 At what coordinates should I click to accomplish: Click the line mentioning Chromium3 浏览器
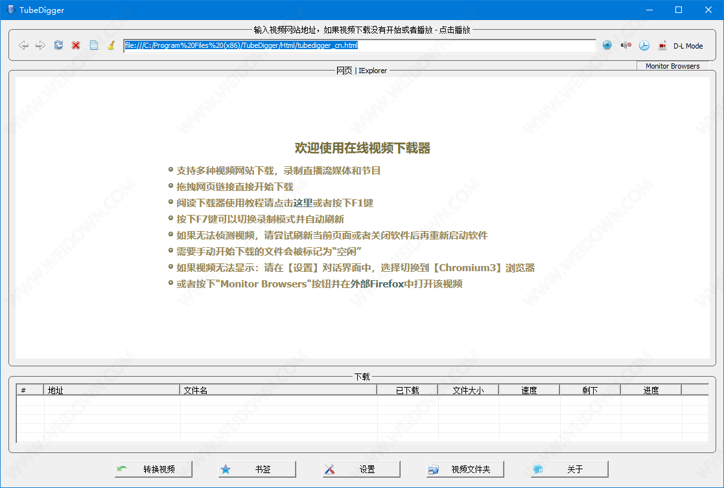point(356,267)
